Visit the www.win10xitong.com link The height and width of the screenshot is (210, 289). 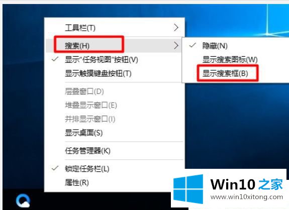247,197
